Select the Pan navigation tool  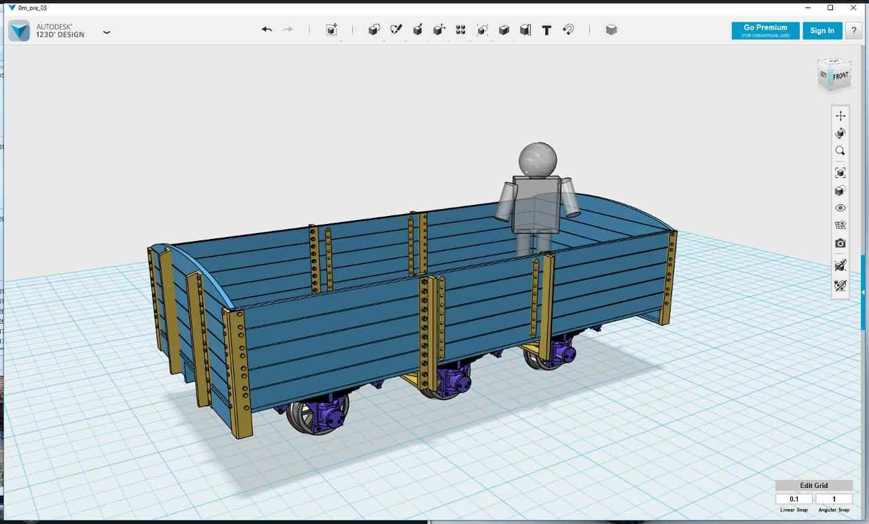(840, 116)
